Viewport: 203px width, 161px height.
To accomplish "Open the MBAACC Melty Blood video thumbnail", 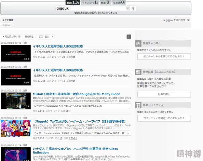I will point(16,101).
